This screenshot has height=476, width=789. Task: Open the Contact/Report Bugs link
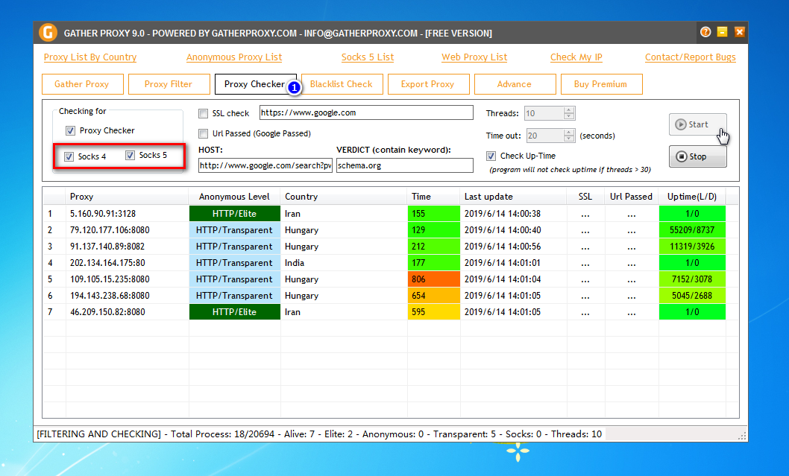tap(691, 57)
